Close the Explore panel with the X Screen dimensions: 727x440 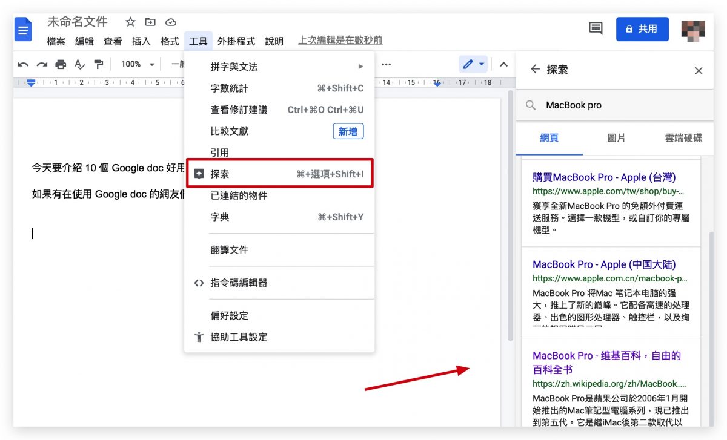pyautogui.click(x=699, y=71)
